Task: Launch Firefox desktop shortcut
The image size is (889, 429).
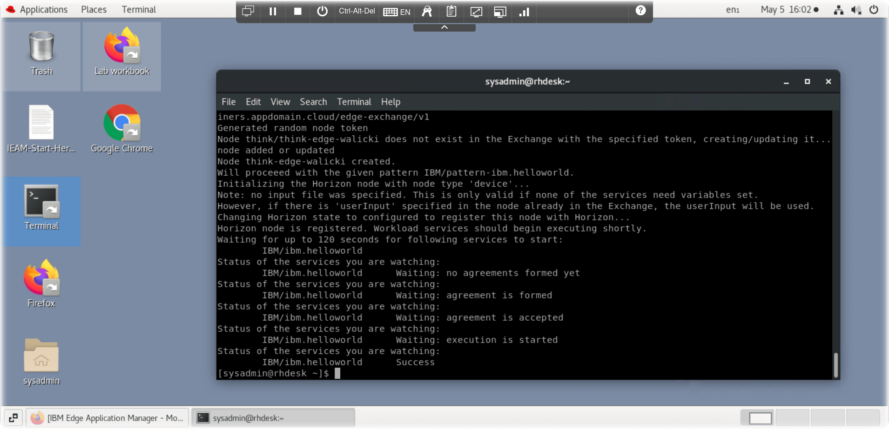Action: pyautogui.click(x=41, y=284)
